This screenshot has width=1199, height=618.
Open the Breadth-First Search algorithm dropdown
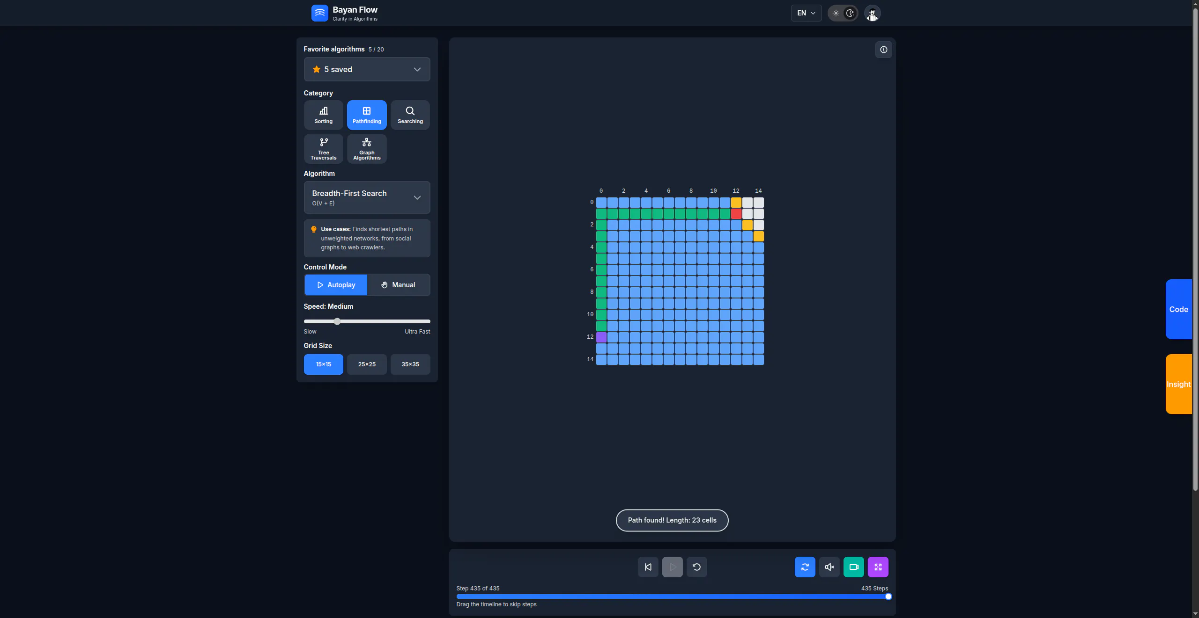click(367, 197)
